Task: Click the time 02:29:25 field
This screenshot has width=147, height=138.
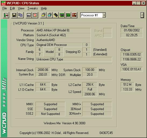Action: [x=132, y=35]
